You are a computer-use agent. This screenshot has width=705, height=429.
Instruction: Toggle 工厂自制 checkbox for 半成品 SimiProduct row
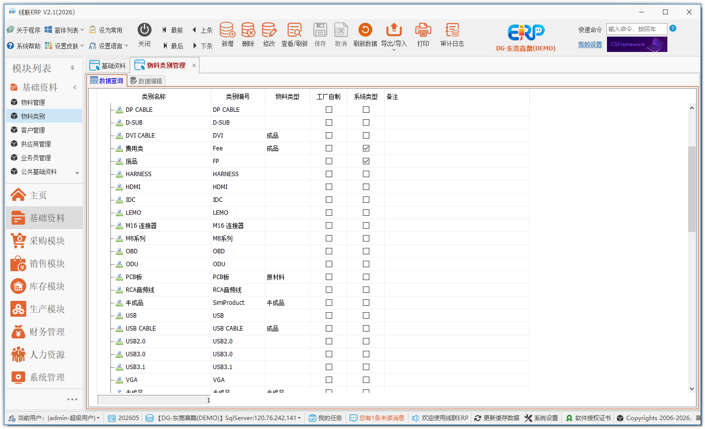(x=329, y=303)
